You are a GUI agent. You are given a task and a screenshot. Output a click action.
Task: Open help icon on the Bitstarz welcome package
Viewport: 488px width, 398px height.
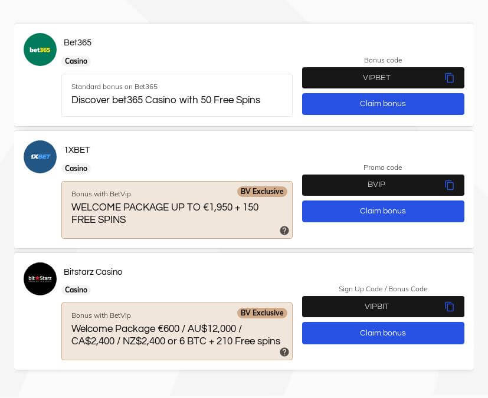point(284,352)
